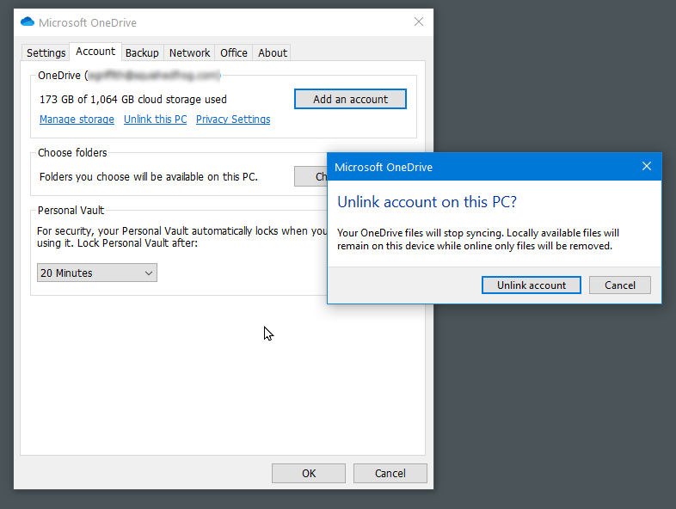Click the Unlink this PC link

(155, 120)
